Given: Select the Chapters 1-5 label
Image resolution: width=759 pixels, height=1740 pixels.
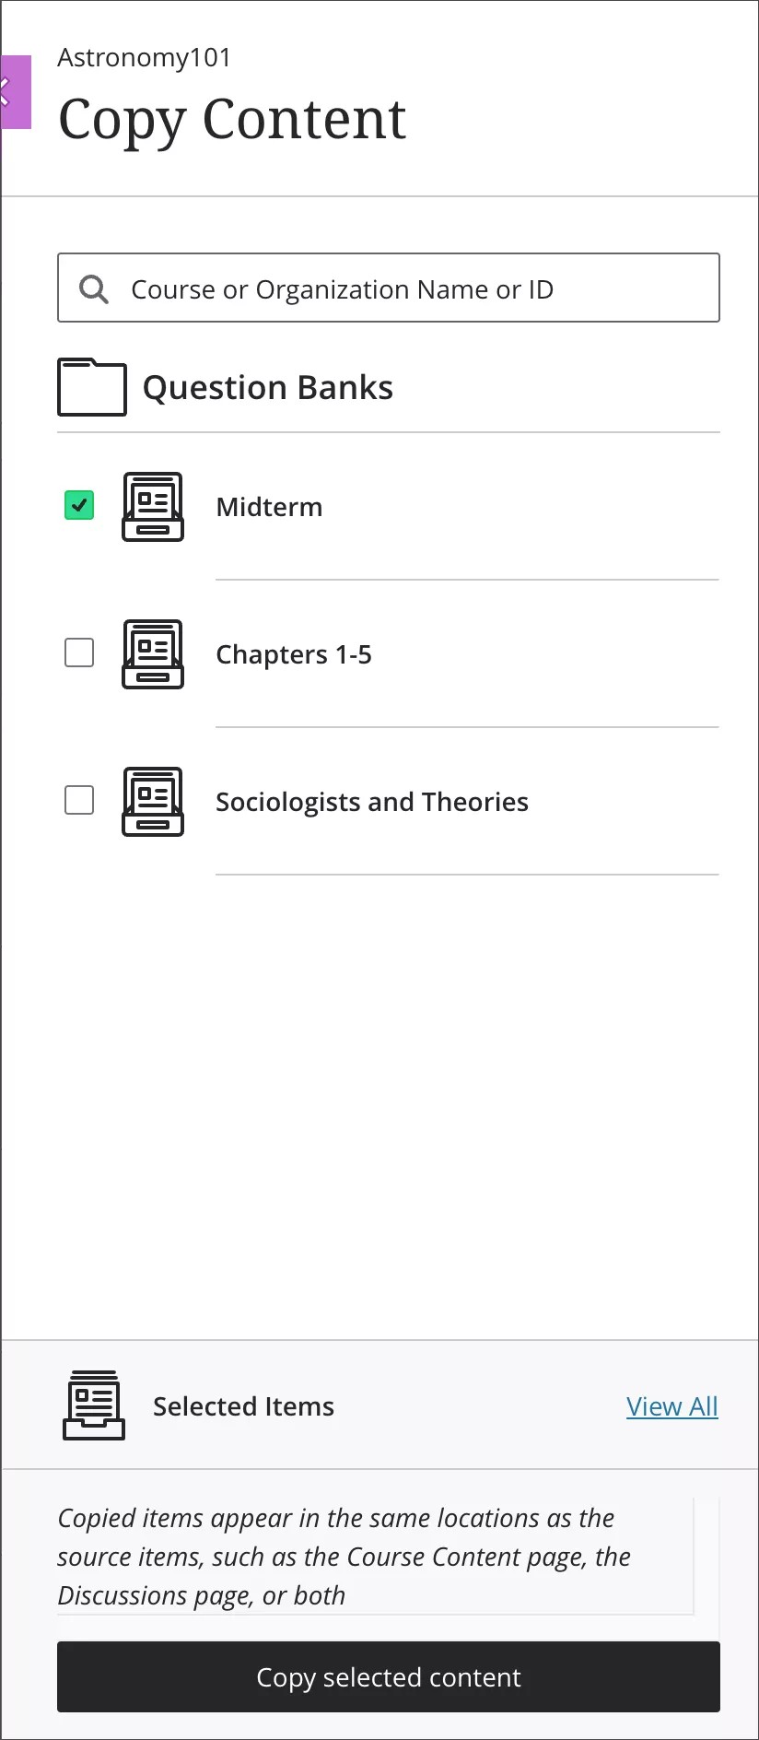Looking at the screenshot, I should [x=293, y=654].
